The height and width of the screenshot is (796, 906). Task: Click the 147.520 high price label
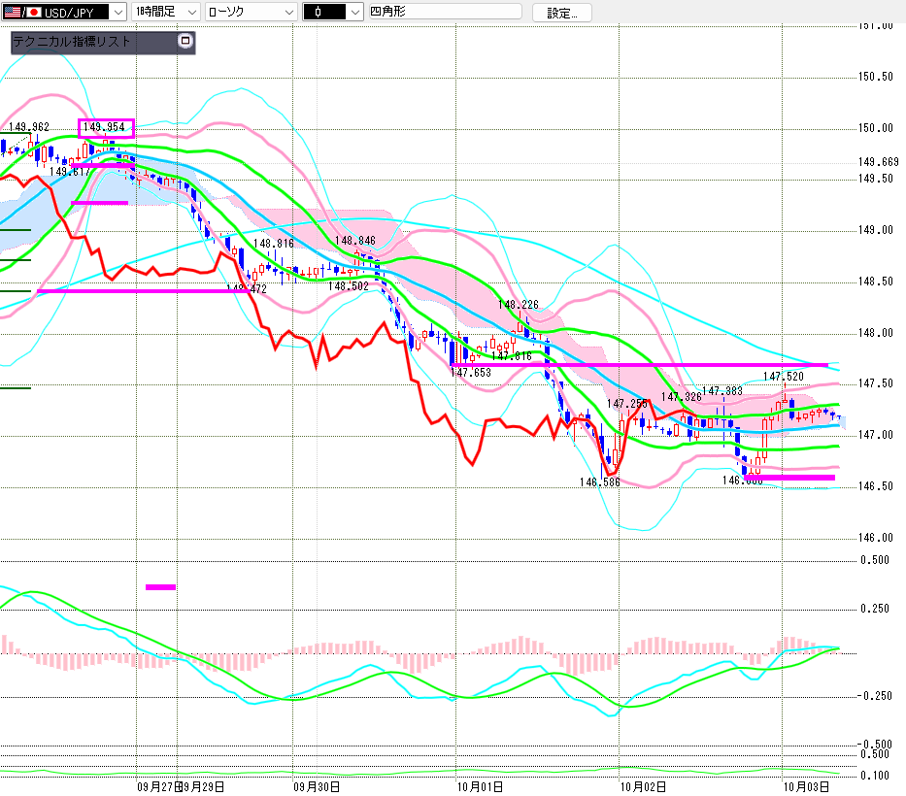pos(783,376)
